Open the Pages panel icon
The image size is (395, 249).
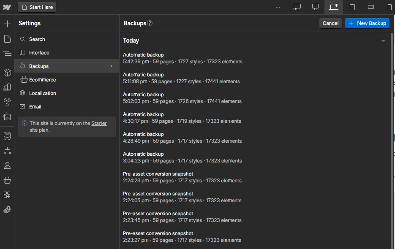(x=7, y=39)
